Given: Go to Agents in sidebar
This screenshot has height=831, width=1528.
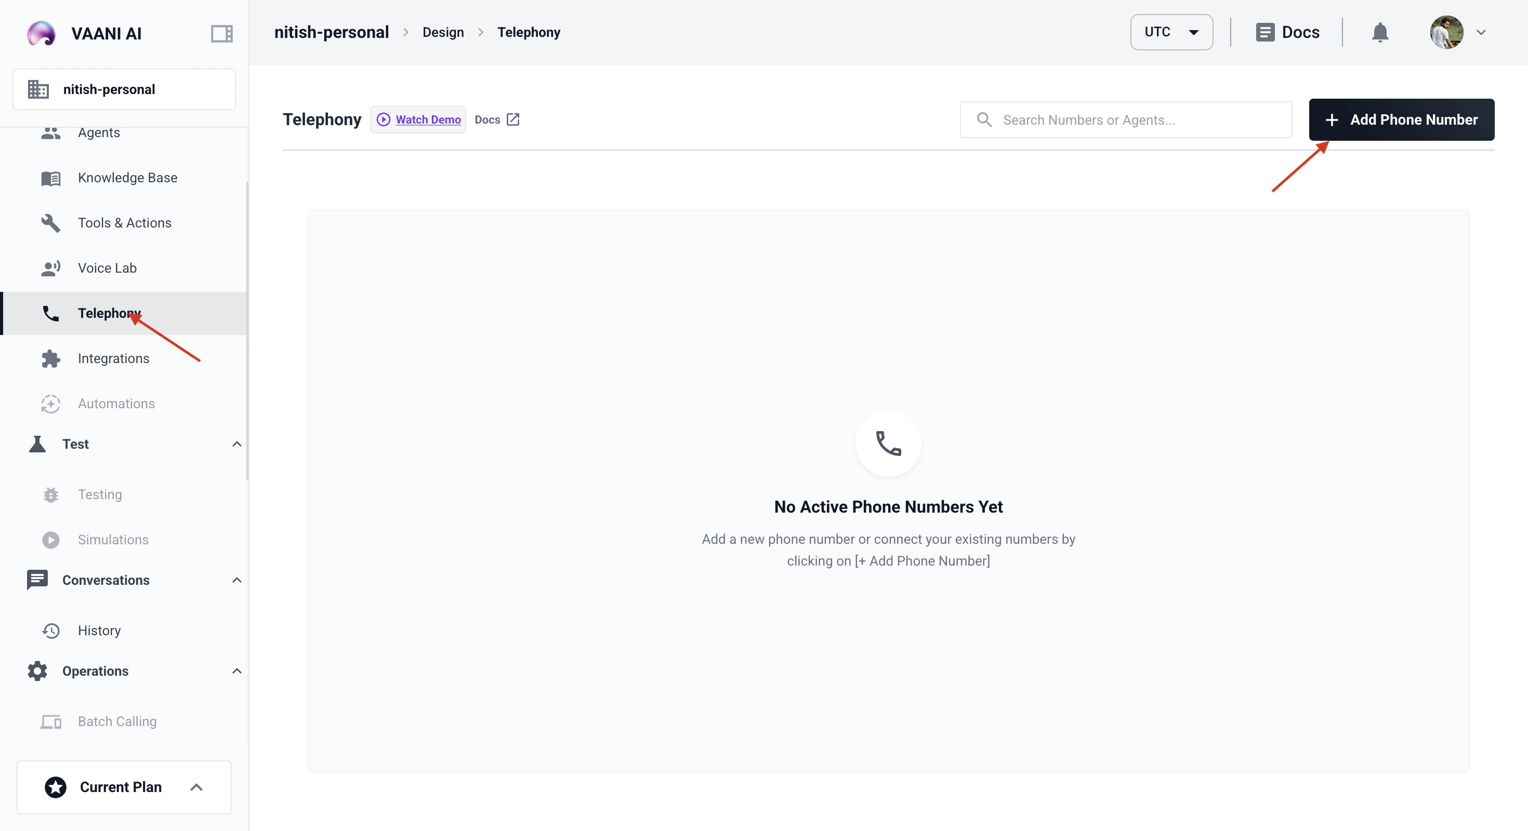Looking at the screenshot, I should [98, 133].
